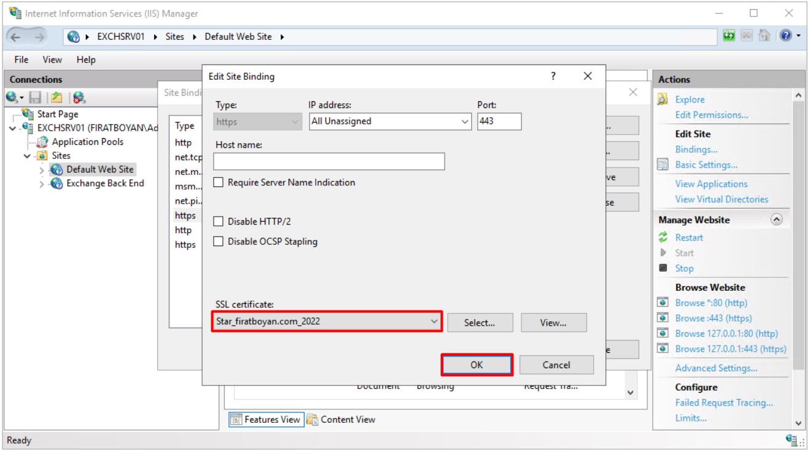Screen dimensions: 810x451
Task: Click the Create New Connection globe icon
Action: [x=13, y=97]
